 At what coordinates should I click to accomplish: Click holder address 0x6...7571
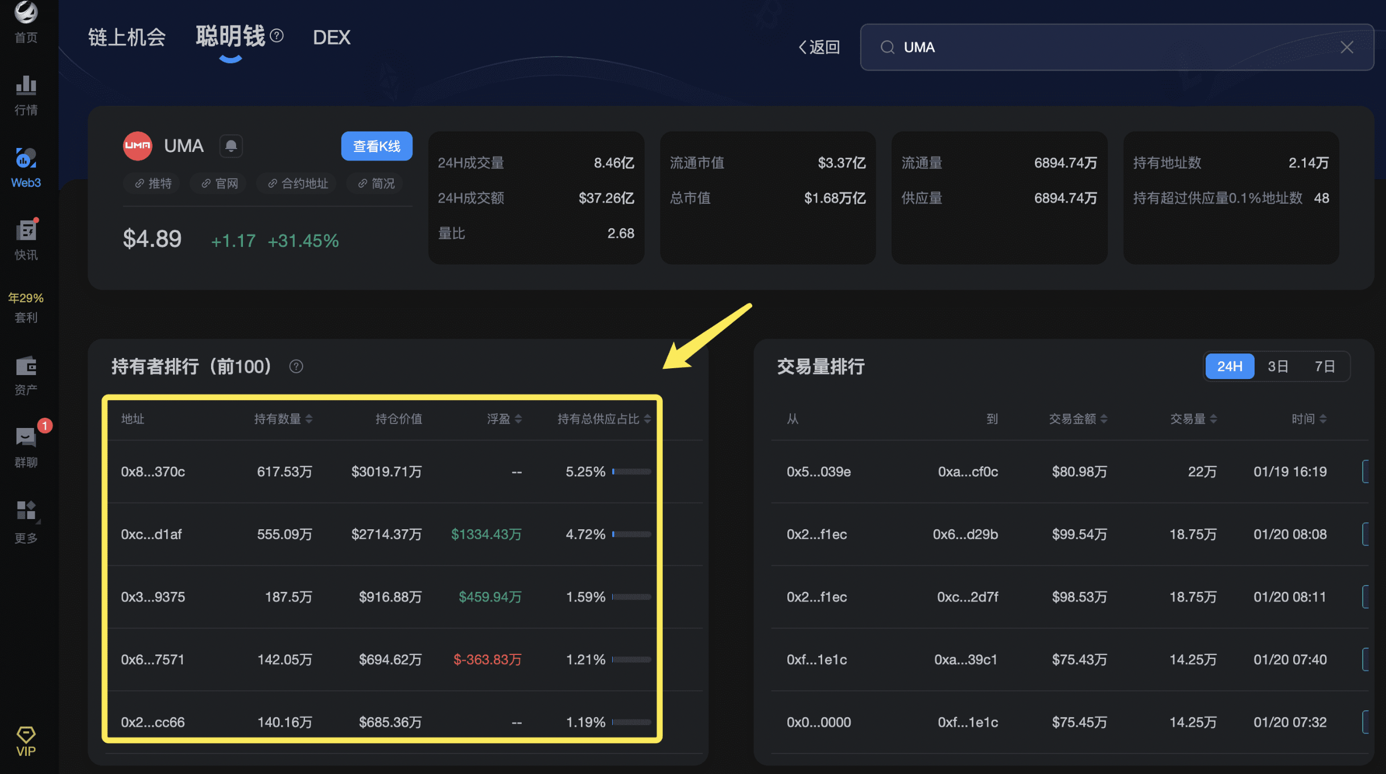[153, 660]
